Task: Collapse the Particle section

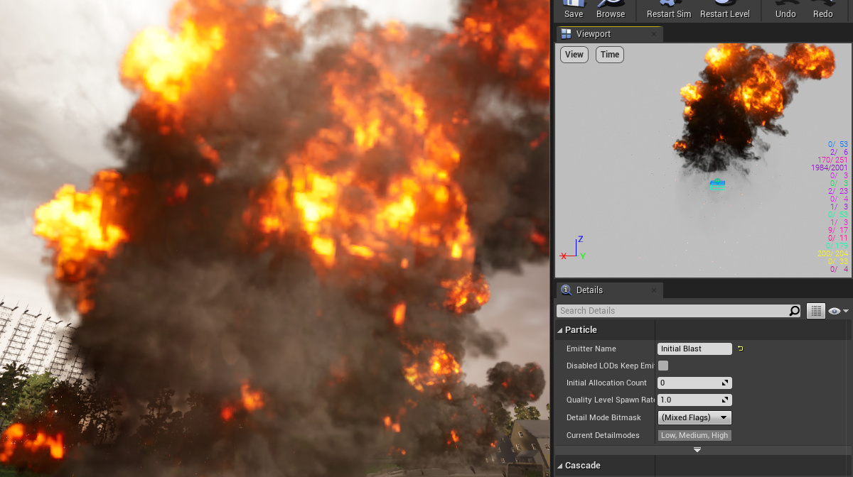Action: pos(560,330)
